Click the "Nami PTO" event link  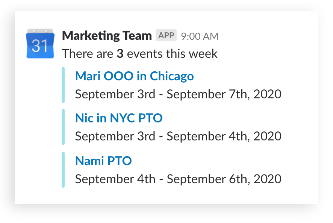pos(103,161)
